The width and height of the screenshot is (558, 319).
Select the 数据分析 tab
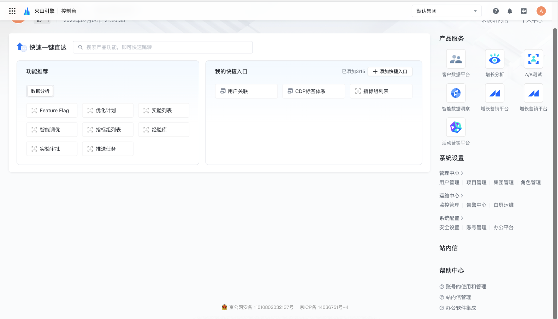pyautogui.click(x=40, y=91)
